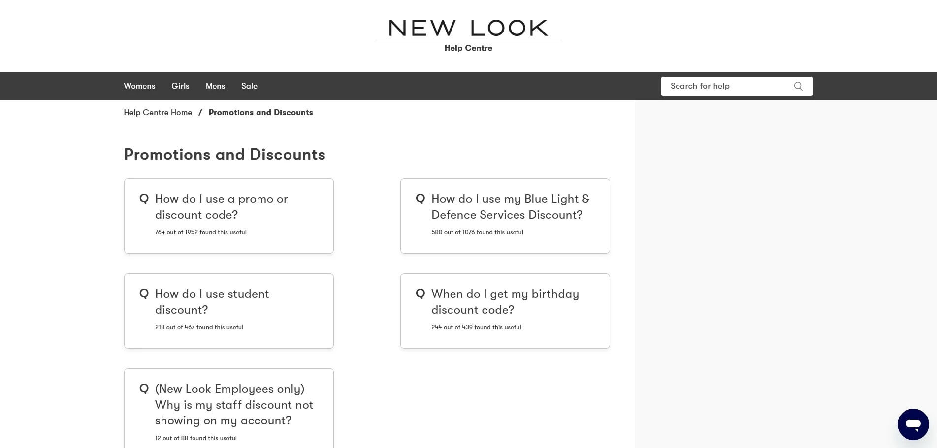Image resolution: width=937 pixels, height=448 pixels.
Task: Click the Q icon beside staff discount question
Action: point(144,389)
